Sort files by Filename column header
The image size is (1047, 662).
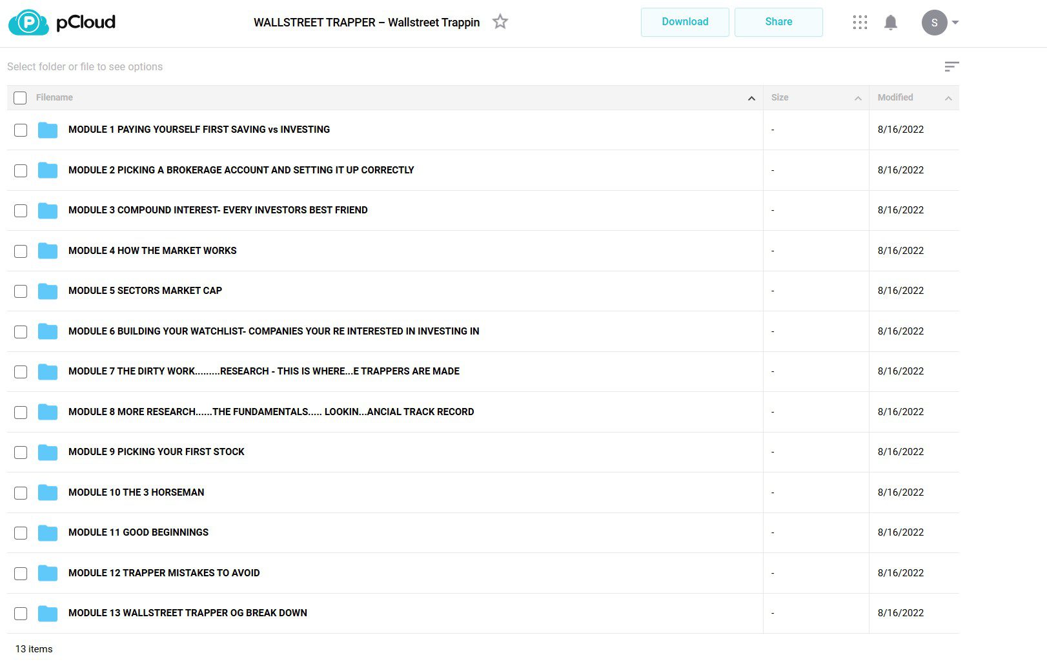click(x=54, y=97)
